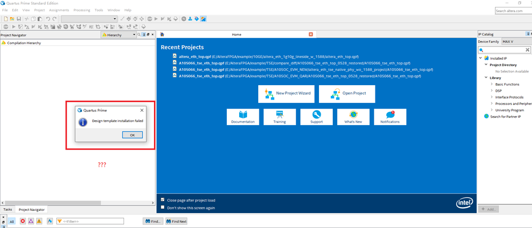The image size is (532, 228).
Task: Click the Redo arrow icon
Action: click(54, 19)
